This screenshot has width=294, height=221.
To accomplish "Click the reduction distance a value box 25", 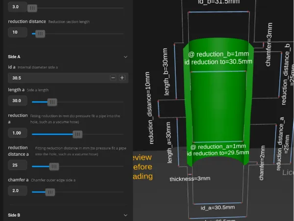I will coord(18,165).
